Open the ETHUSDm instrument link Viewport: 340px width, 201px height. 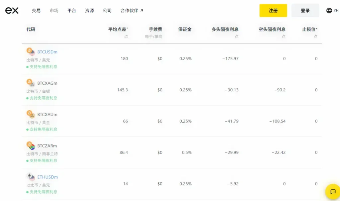click(47, 177)
